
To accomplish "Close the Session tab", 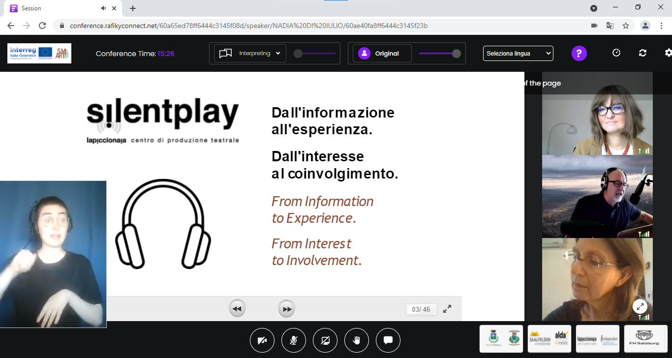I will (x=115, y=8).
